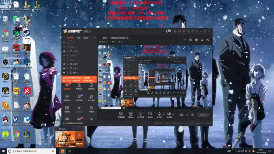Select the 文本 2 layer row
Viewport: 274px width, 154px height.
point(79,51)
